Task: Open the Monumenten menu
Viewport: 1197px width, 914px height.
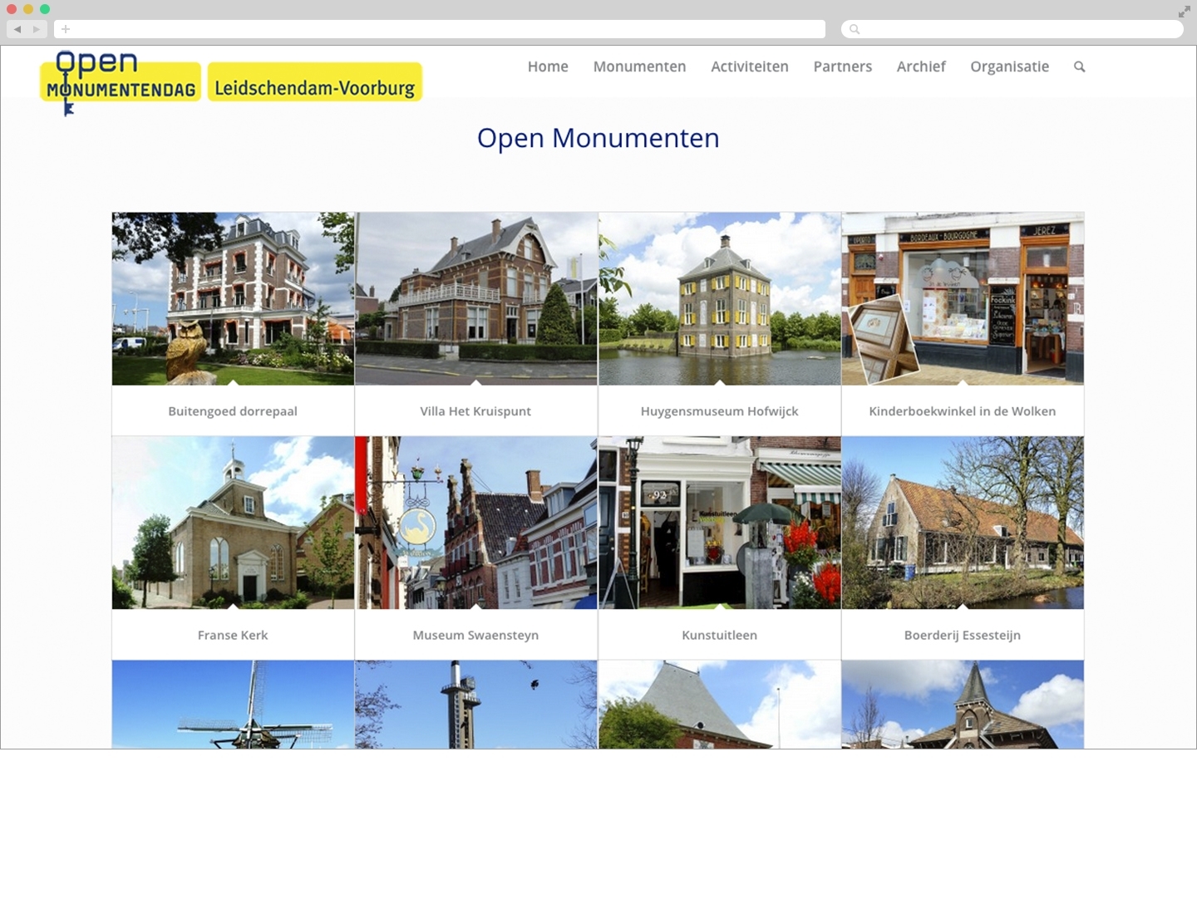Action: [x=638, y=66]
